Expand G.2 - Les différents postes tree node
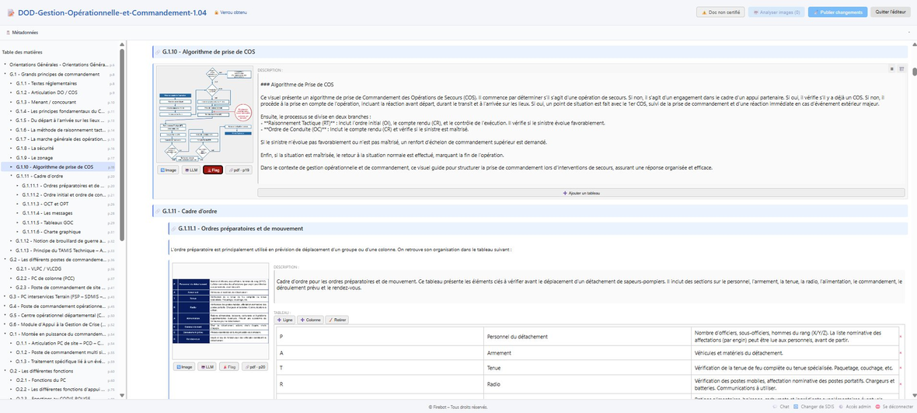 tap(5, 259)
